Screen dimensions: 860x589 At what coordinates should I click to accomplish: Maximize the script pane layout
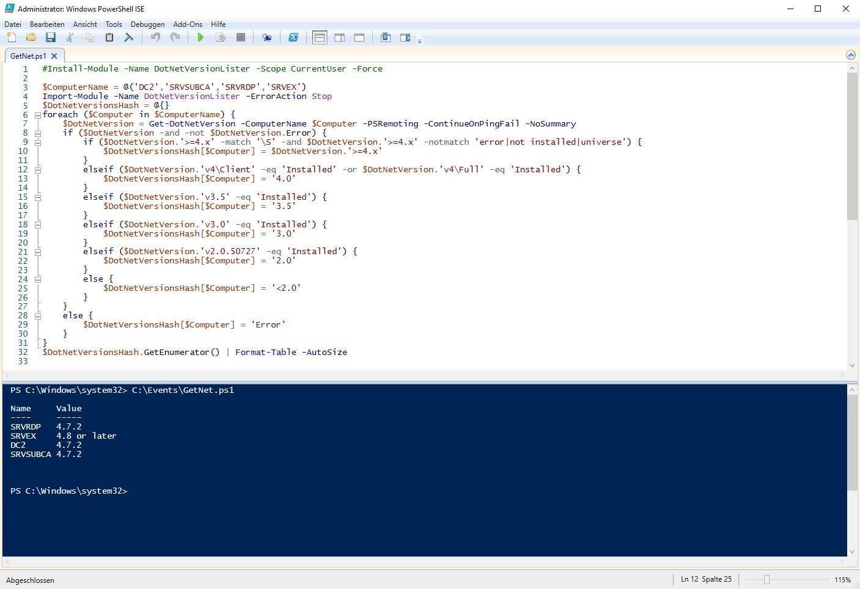click(359, 38)
